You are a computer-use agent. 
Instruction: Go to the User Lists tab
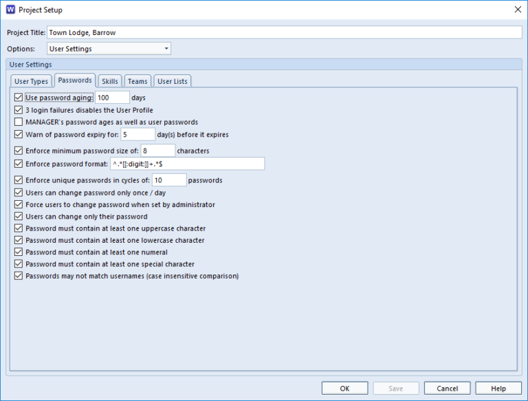(172, 81)
